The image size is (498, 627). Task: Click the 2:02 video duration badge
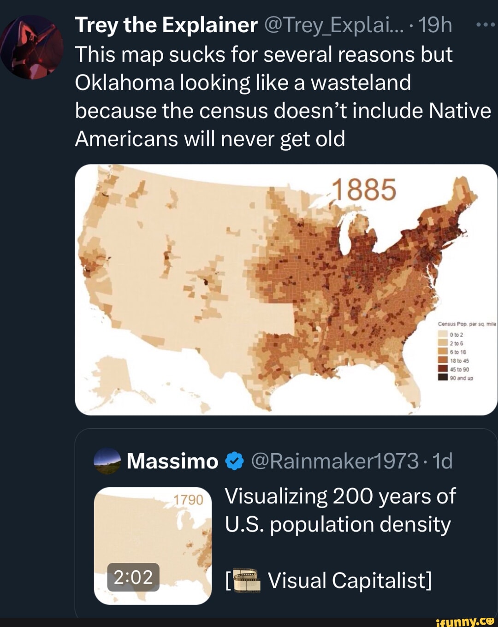133,577
